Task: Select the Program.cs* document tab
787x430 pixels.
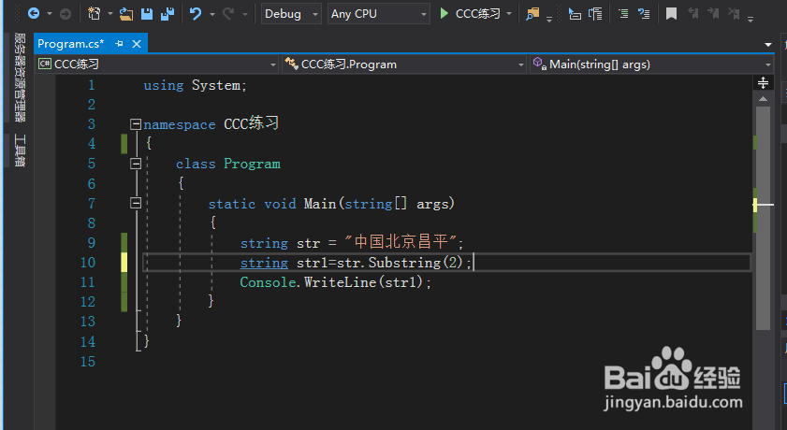Action: coord(71,44)
